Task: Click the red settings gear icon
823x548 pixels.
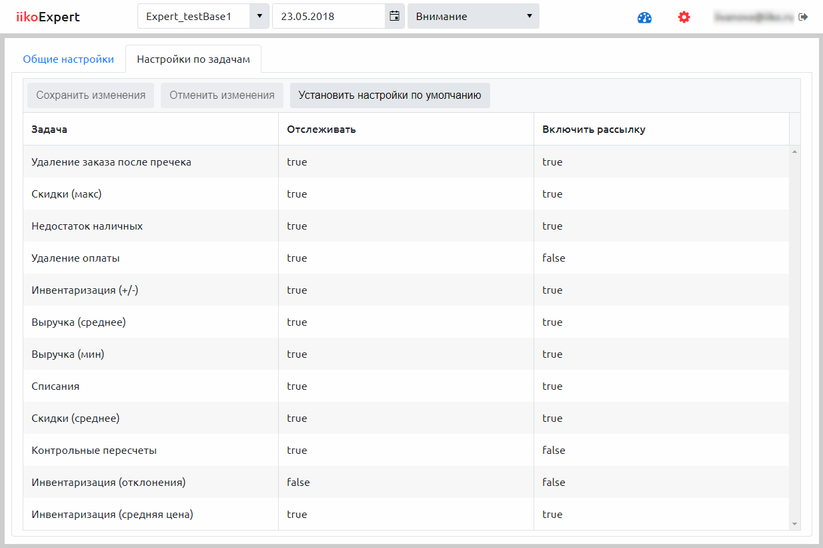Action: point(684,17)
